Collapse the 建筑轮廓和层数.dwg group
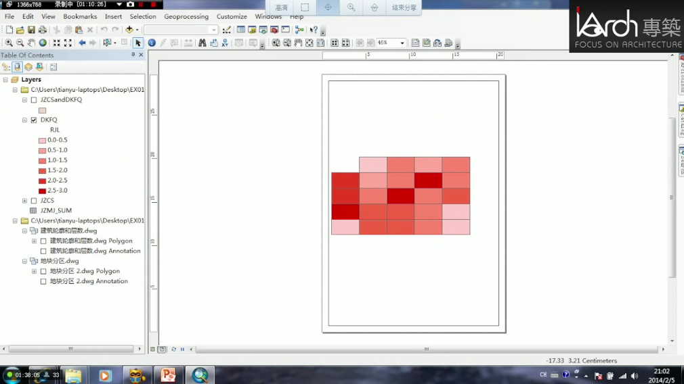This screenshot has width=684, height=384. click(x=24, y=231)
